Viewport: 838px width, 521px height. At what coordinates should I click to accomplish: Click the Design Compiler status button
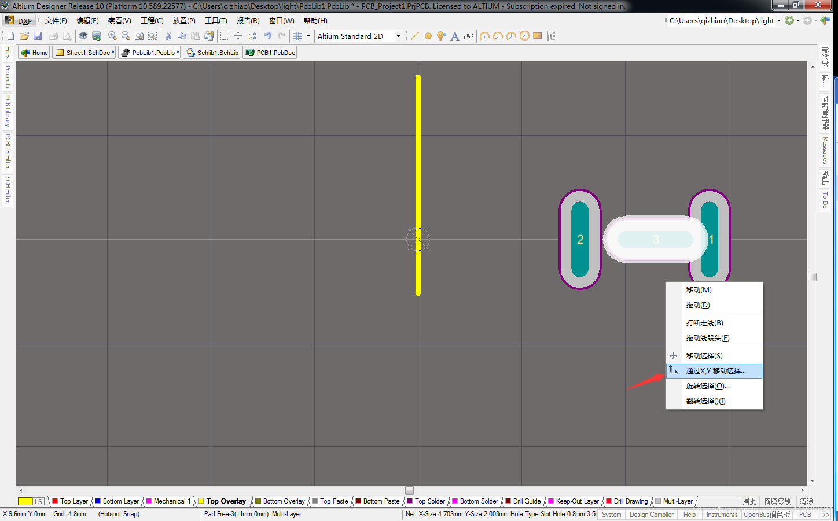651,515
